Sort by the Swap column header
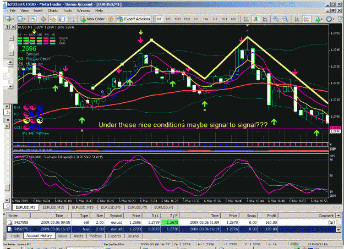The height and width of the screenshot is (249, 344). [x=248, y=215]
